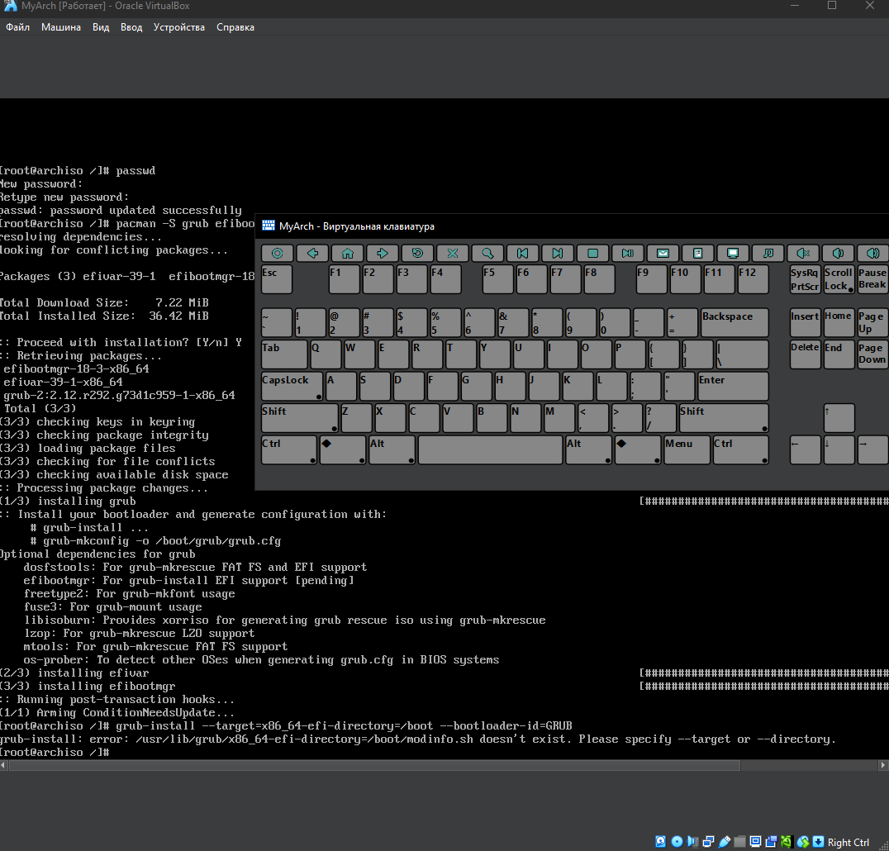Click the browser stop X multimedia key
889x851 pixels.
(x=453, y=253)
